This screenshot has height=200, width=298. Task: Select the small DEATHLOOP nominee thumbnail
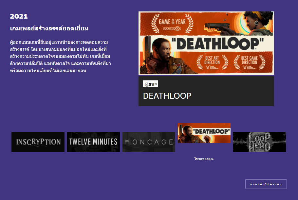pos(204,133)
